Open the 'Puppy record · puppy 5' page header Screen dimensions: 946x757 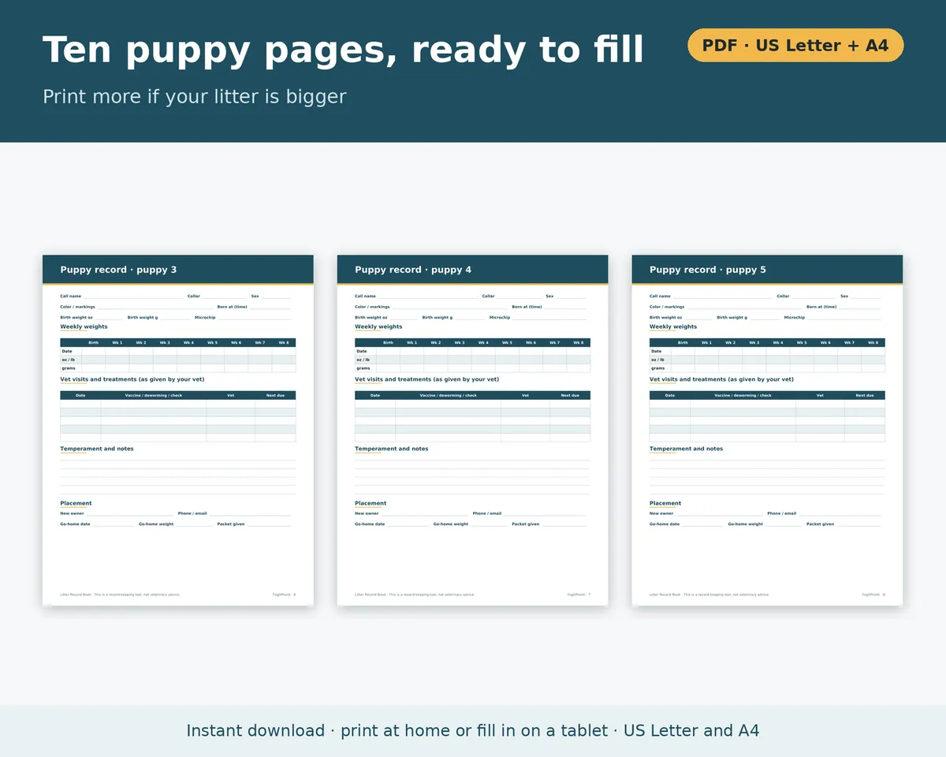tap(767, 270)
